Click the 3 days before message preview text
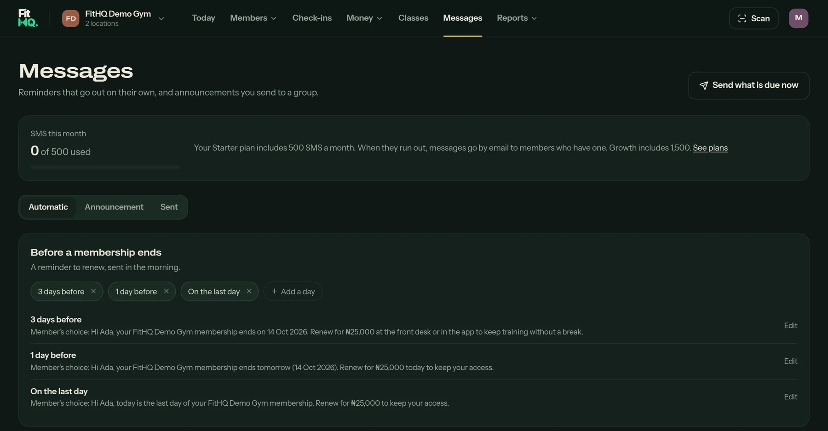The height and width of the screenshot is (431, 828). (306, 332)
